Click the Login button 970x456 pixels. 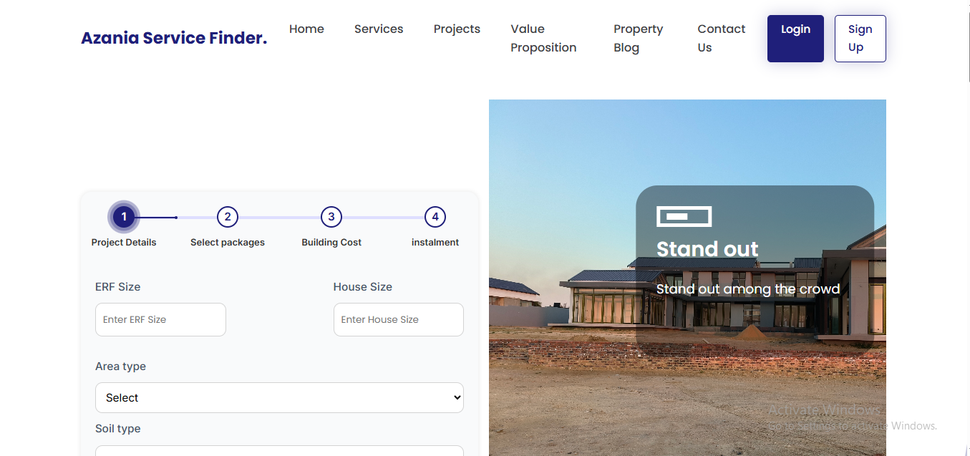795,39
